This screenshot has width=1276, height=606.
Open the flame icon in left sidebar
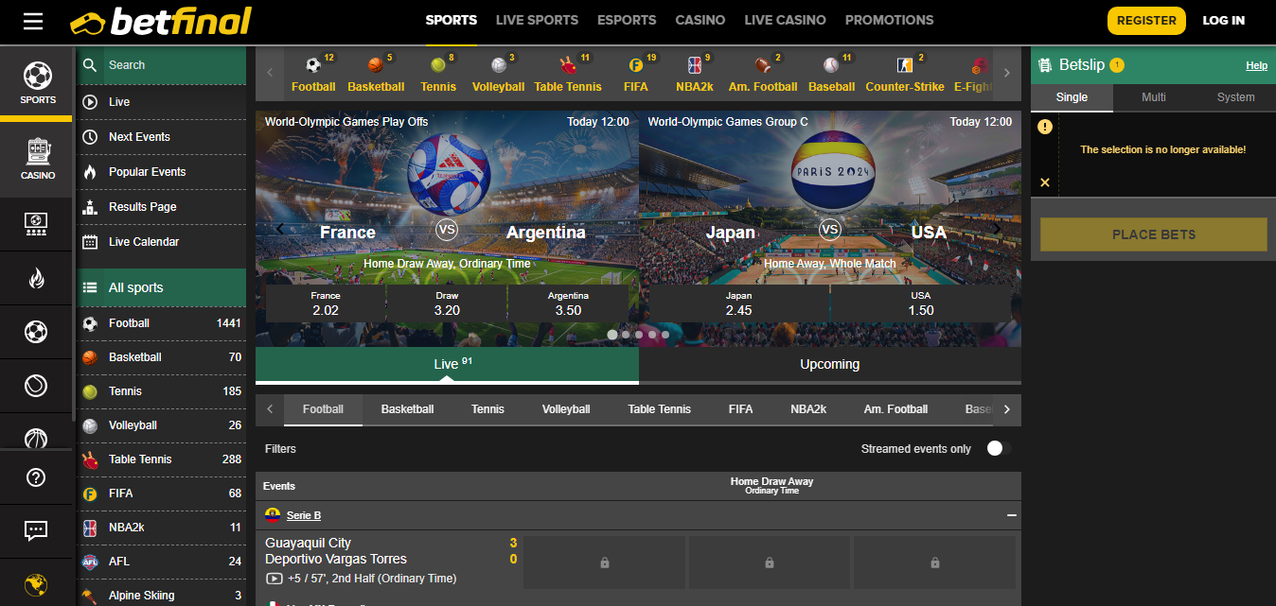pos(36,278)
